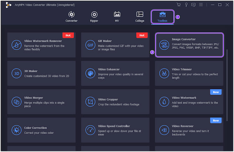Click the 3D Maker icon
Image resolution: width=234 pixels, height=152 pixels.
(16, 73)
